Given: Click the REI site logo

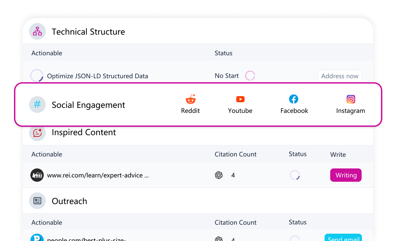Looking at the screenshot, I should point(37,175).
